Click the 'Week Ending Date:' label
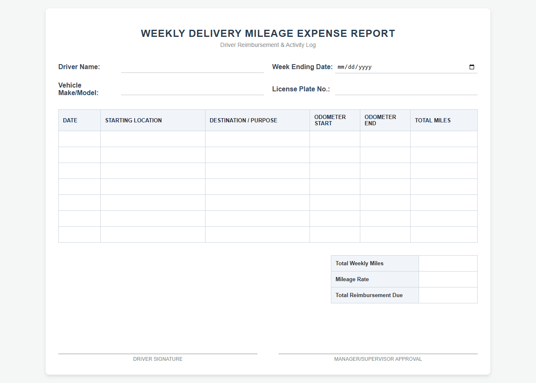 point(302,67)
